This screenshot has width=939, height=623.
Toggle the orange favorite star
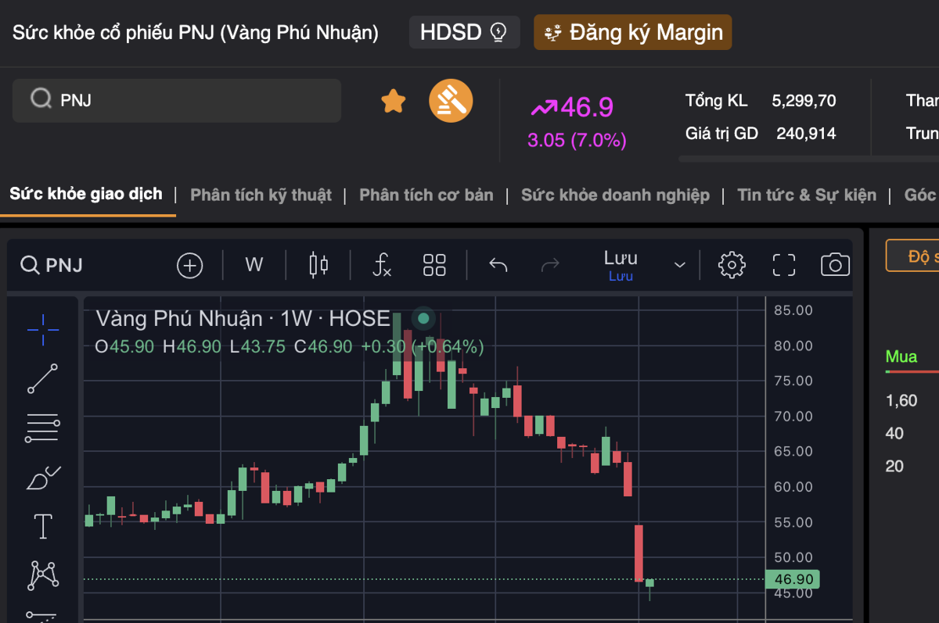tap(394, 101)
